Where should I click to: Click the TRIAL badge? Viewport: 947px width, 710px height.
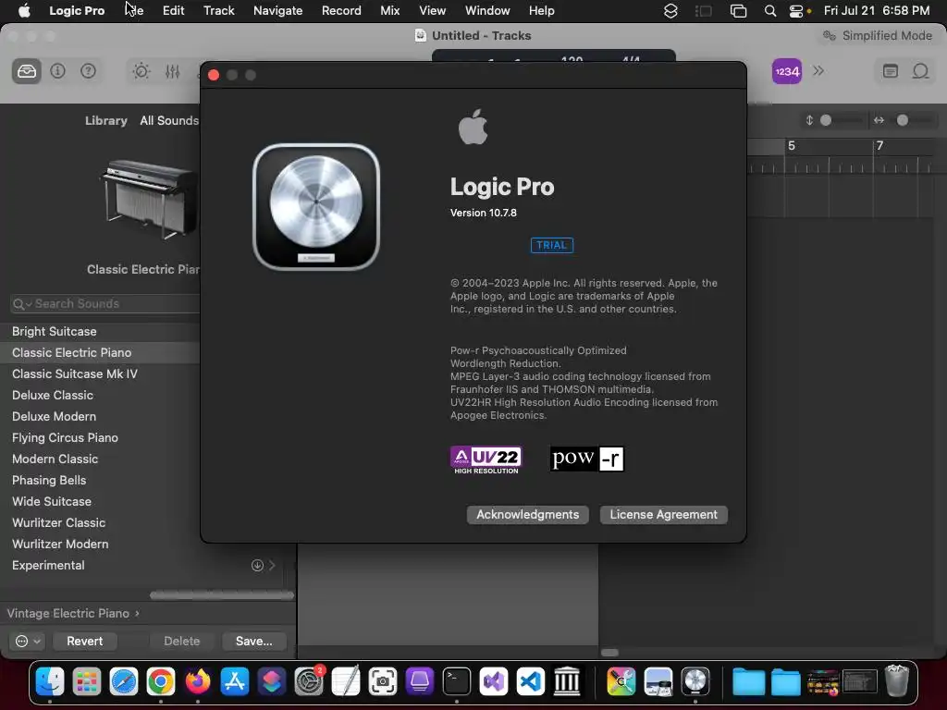point(551,245)
